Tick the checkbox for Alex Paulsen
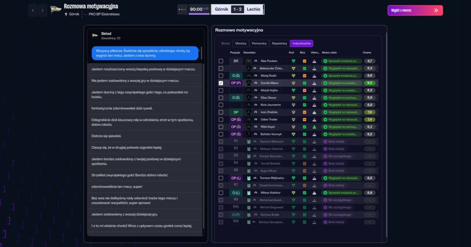This screenshot has width=471, height=247. (221, 61)
